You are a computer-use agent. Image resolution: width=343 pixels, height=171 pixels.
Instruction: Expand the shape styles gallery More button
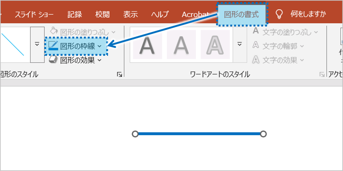click(x=37, y=44)
